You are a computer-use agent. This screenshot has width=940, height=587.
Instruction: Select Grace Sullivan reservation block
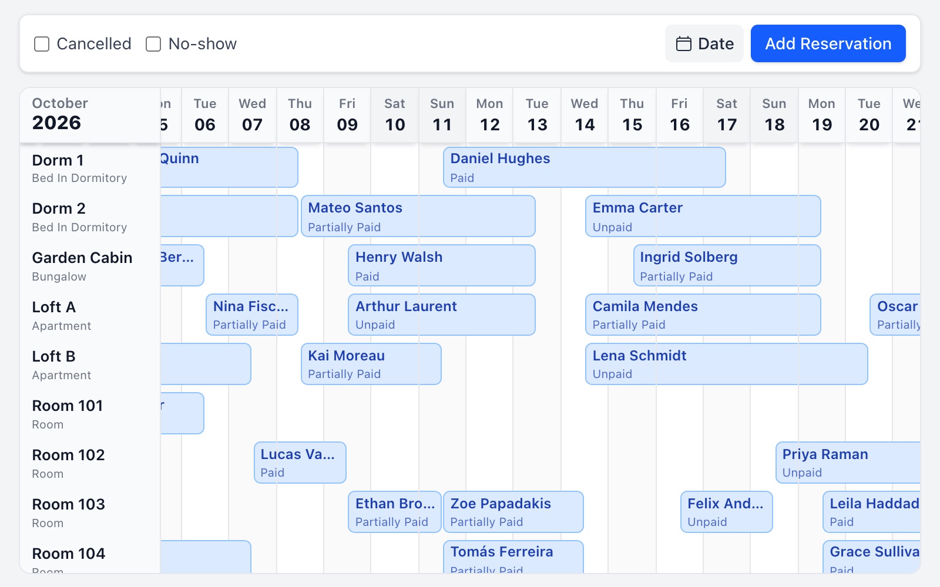tap(871, 557)
